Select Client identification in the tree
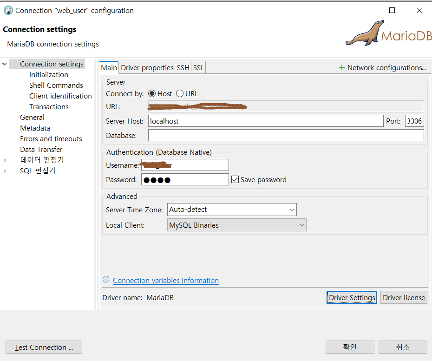Viewport: 432px width, 361px height. [x=60, y=96]
